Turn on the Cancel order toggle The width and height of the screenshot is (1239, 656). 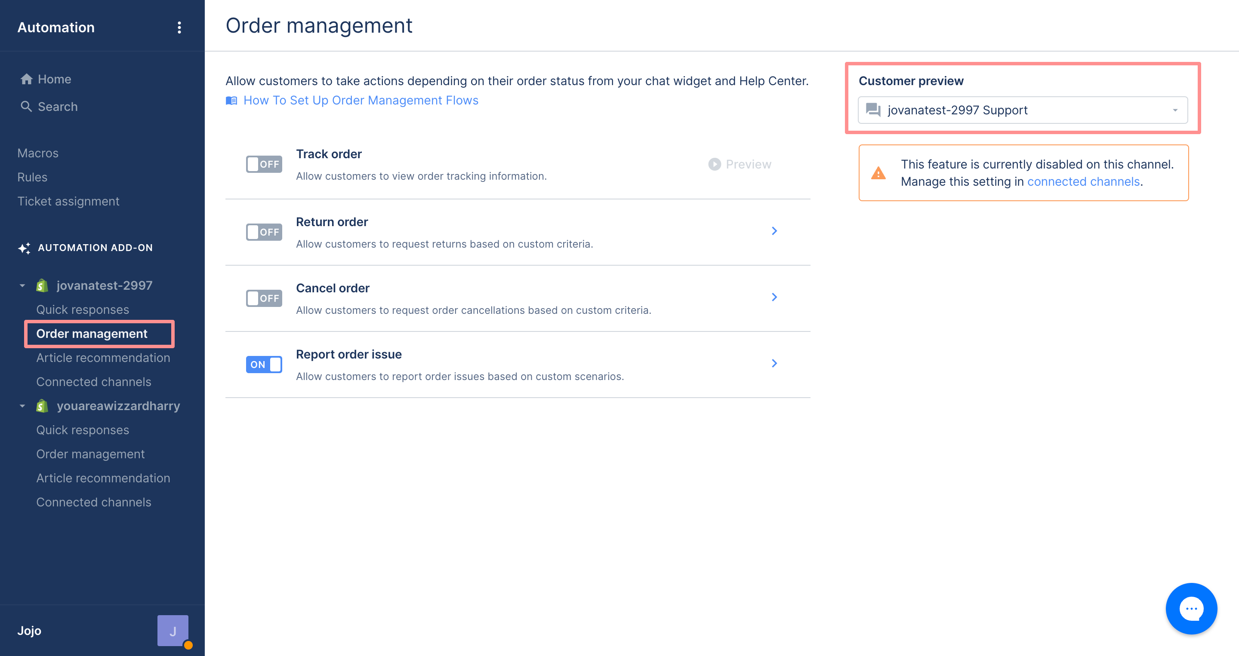click(264, 298)
